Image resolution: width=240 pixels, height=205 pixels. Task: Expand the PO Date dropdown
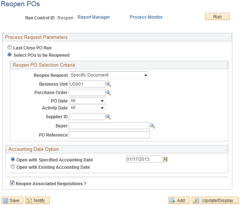(87, 101)
